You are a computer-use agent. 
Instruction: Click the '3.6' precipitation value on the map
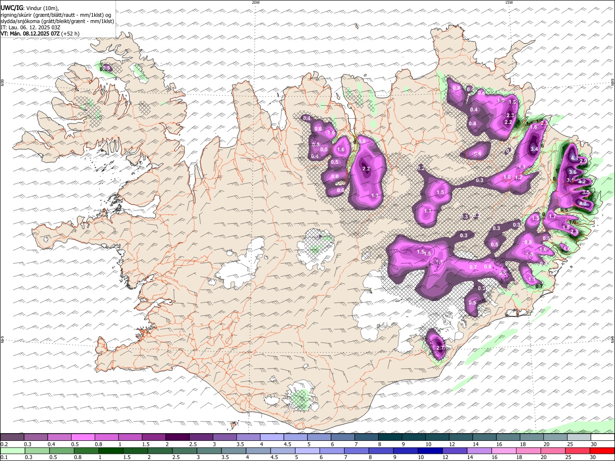coord(572,172)
